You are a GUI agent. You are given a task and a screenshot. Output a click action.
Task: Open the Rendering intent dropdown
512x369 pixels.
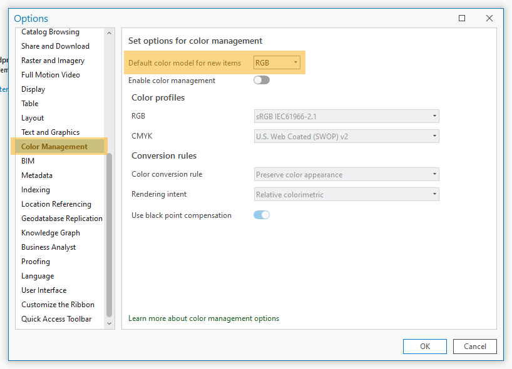click(x=434, y=194)
